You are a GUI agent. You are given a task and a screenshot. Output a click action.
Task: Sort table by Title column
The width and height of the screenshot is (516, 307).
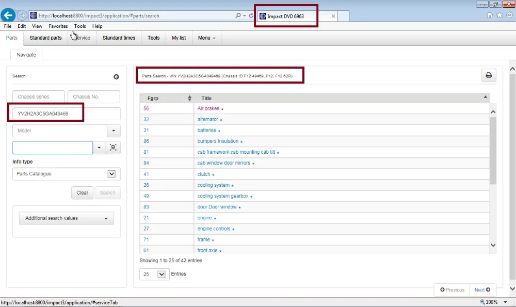click(x=485, y=98)
